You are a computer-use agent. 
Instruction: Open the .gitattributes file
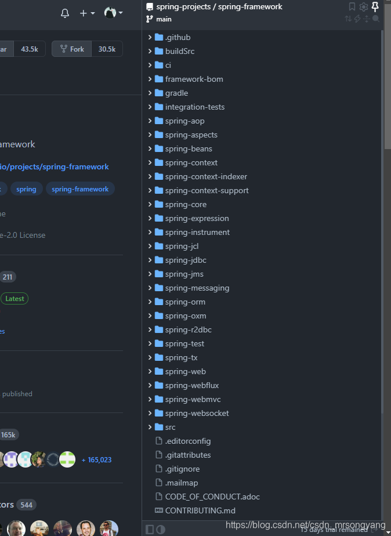click(x=187, y=455)
